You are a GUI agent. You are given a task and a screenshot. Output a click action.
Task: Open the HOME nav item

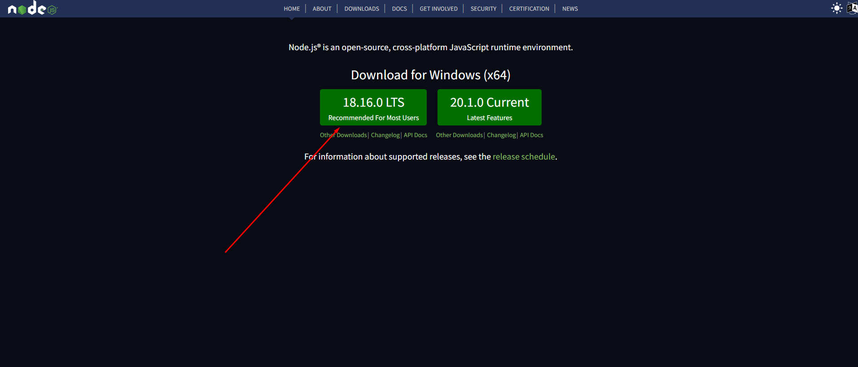pyautogui.click(x=292, y=9)
